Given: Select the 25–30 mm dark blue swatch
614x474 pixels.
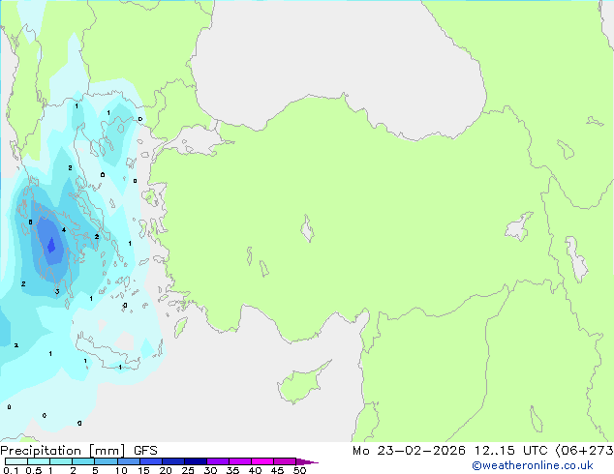Looking at the screenshot, I should pos(196,461).
